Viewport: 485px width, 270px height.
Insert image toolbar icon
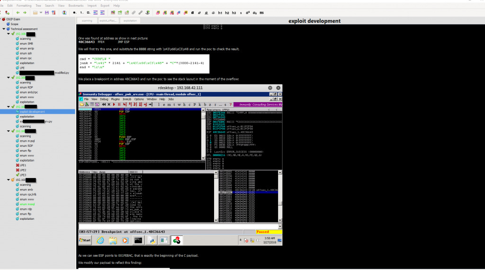(113, 13)
